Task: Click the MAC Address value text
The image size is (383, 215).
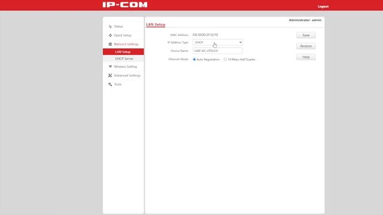Action: (x=205, y=35)
